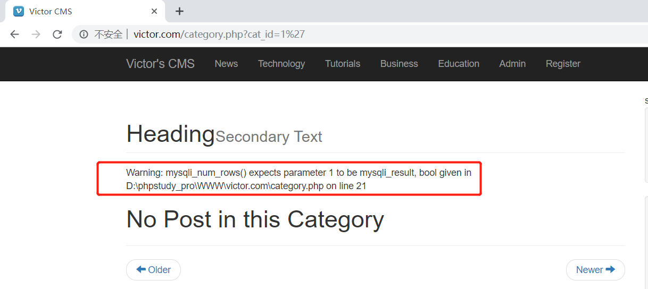Close the Victor CMS tab
This screenshot has height=289, width=648.
click(x=154, y=11)
